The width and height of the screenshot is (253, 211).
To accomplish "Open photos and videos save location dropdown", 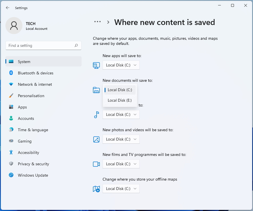I will coord(121,139).
